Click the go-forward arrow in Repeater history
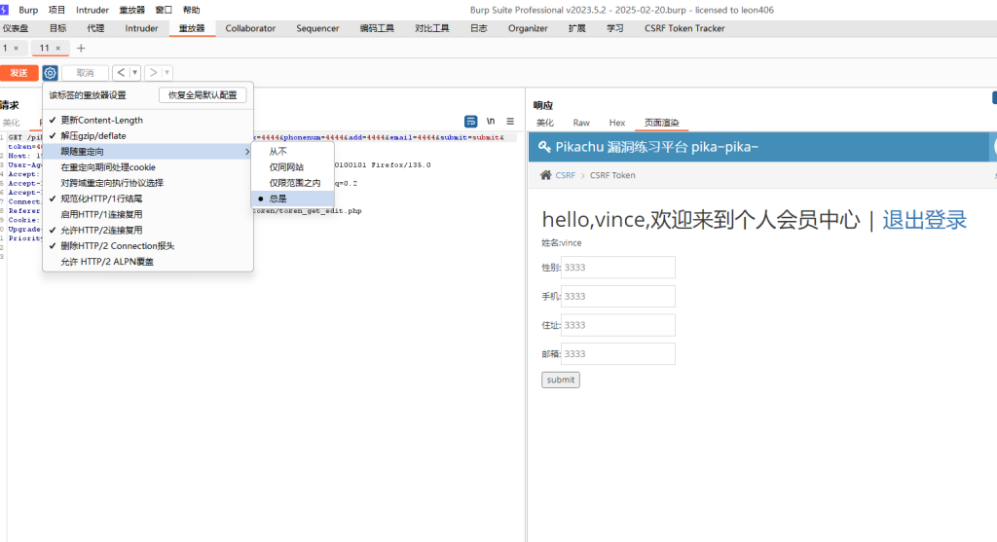 tap(153, 72)
